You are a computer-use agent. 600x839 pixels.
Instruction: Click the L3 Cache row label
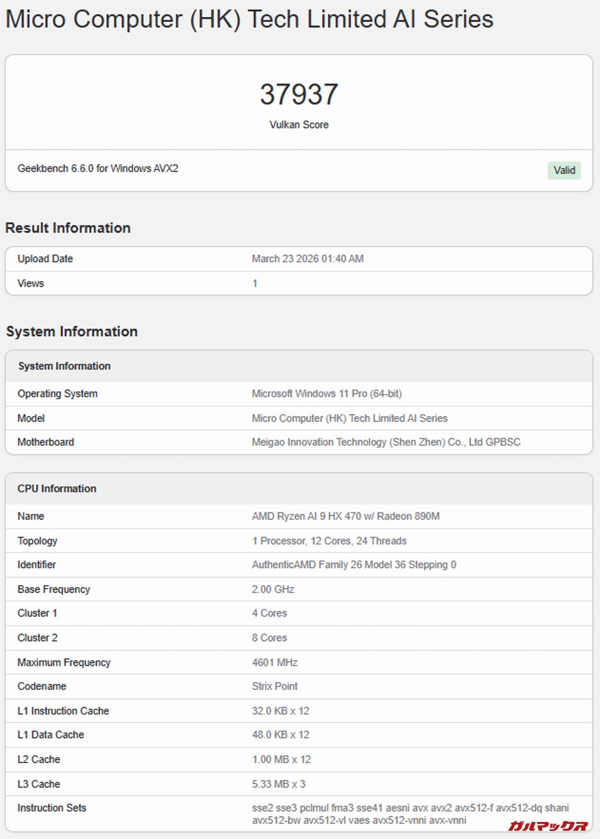(39, 784)
